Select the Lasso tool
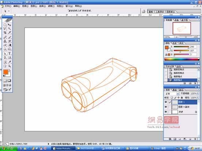Viewport: 202px width, 151px height. 5,29
